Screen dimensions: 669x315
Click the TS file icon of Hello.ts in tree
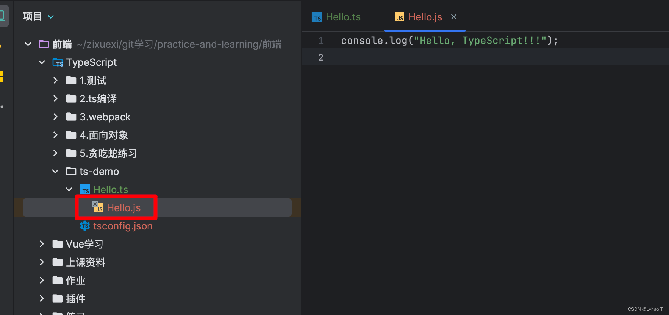point(85,189)
